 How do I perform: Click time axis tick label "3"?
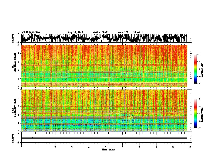tap(72, 147)
